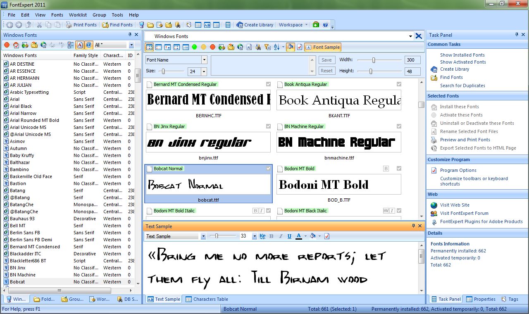Open the sort options dropdown arrow
The image size is (529, 314).
(x=283, y=47)
